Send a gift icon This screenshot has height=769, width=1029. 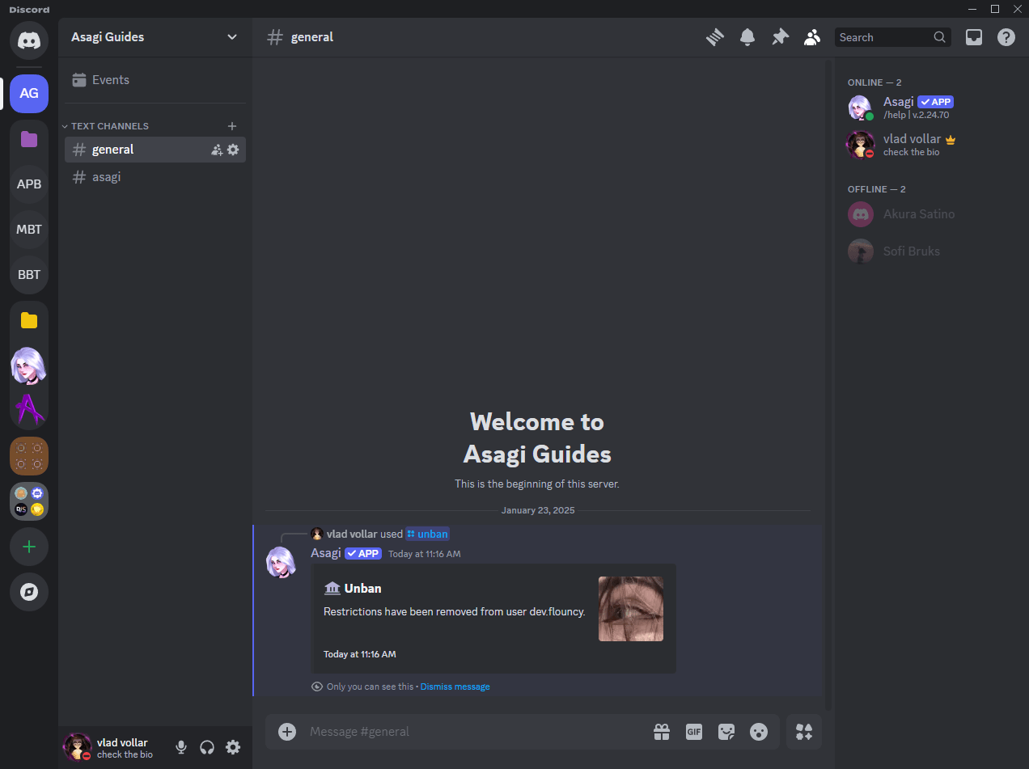click(x=662, y=732)
